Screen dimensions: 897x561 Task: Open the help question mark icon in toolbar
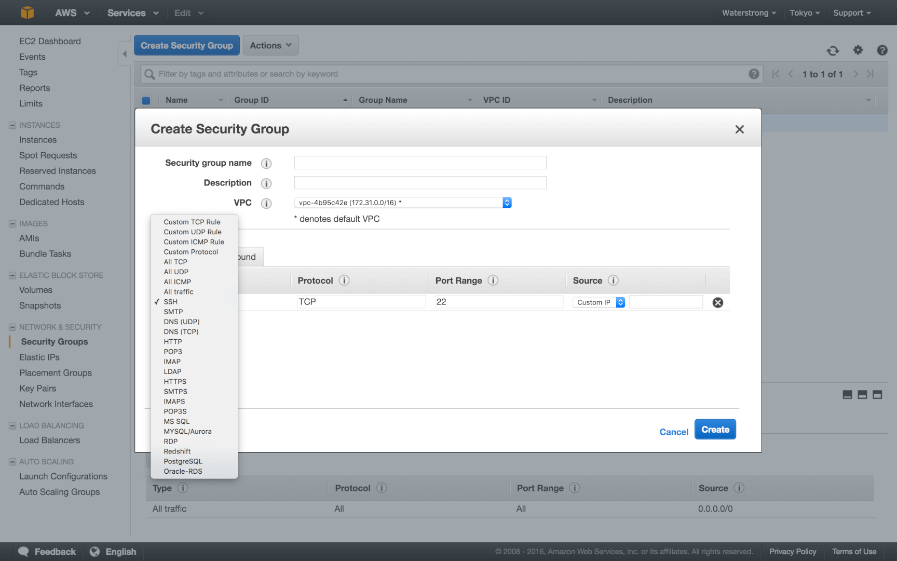pos(882,50)
